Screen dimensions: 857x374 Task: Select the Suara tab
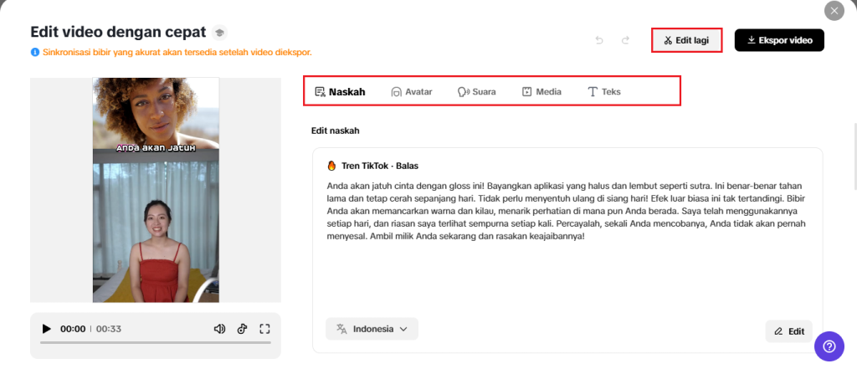476,92
